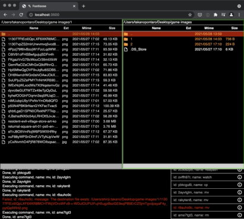Reload the localhost page
Image resolution: width=244 pixels, height=219 pixels.
pyautogui.click(x=21, y=15)
